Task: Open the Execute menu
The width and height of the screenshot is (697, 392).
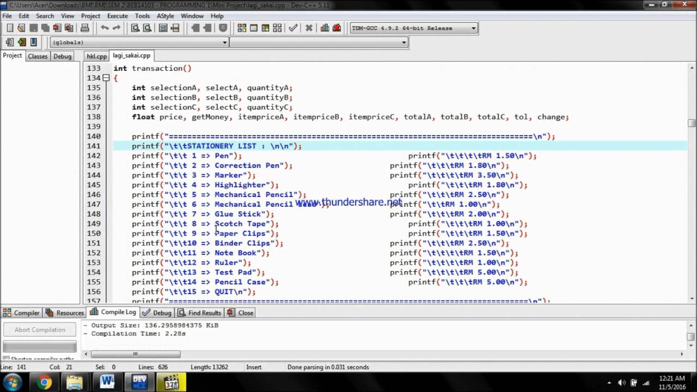Action: (x=117, y=16)
